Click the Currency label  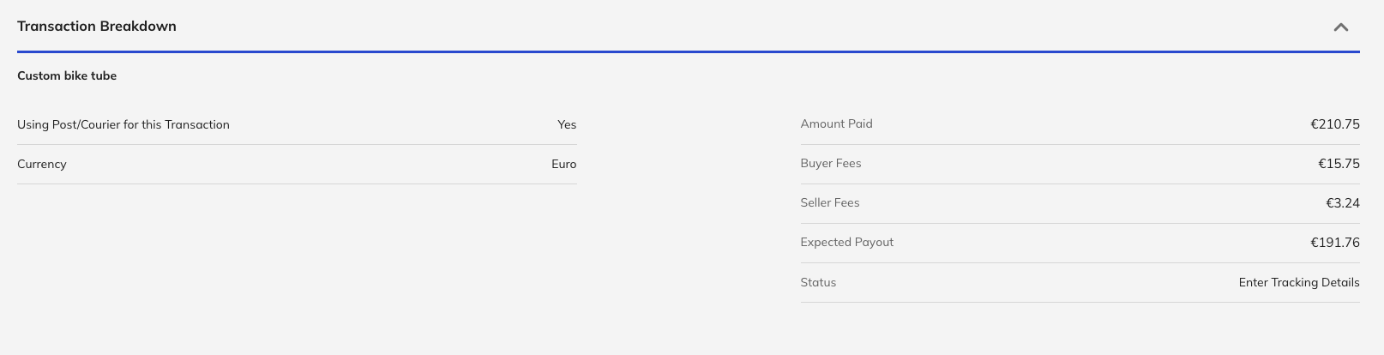(42, 164)
